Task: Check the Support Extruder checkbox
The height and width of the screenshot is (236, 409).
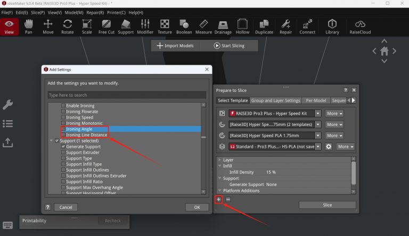Action: (63, 152)
